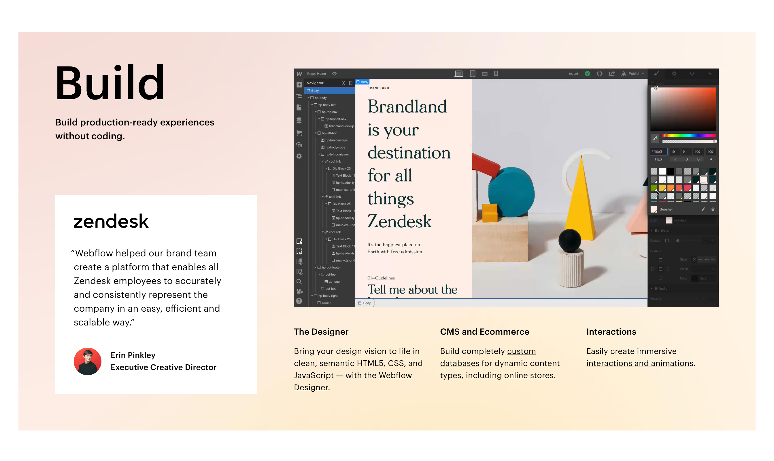This screenshot has height=461, width=774.
Task: Open the Help question mark icon
Action: coord(299,301)
